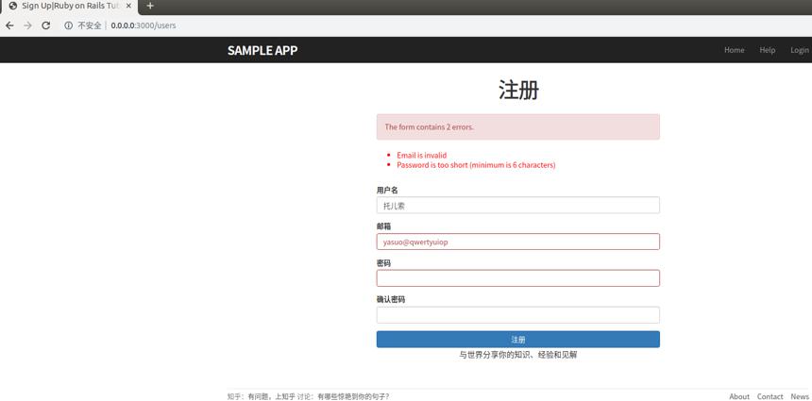Close the Sign Up browser tab
The width and height of the screenshot is (812, 401).
point(129,6)
